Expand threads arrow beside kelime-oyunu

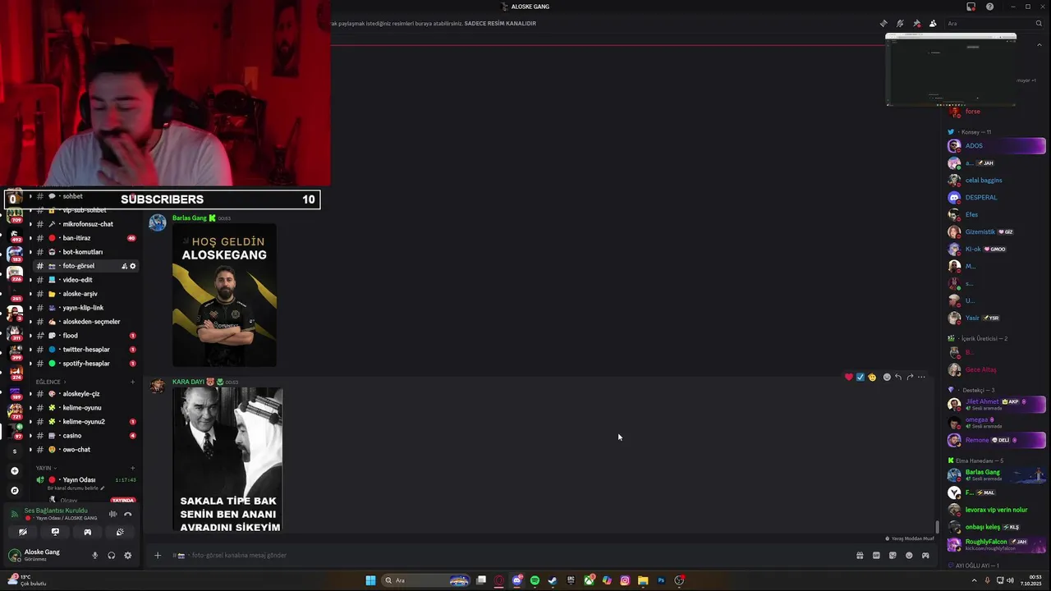coord(30,408)
